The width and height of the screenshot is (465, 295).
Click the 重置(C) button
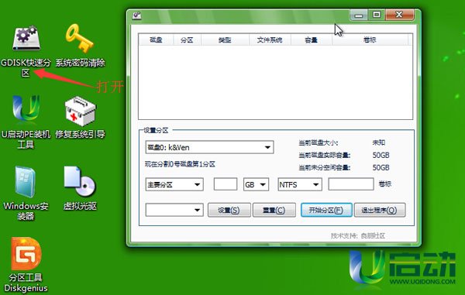[274, 210]
